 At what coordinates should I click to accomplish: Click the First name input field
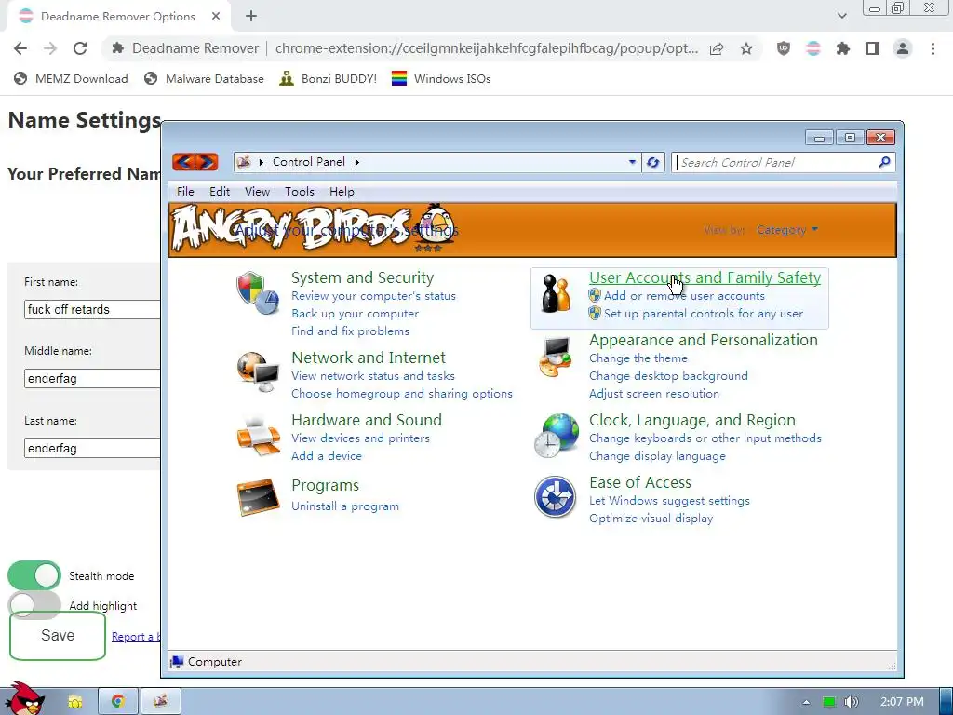[x=92, y=309]
